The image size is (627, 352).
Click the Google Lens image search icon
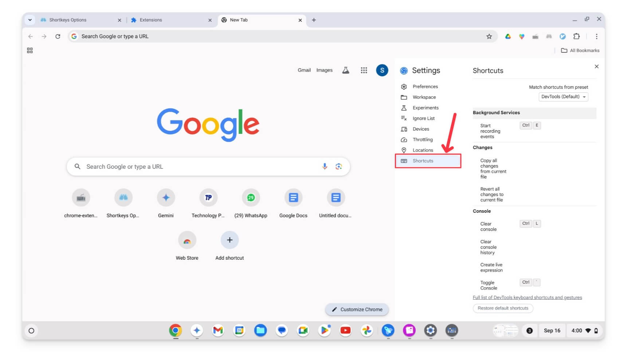(339, 167)
